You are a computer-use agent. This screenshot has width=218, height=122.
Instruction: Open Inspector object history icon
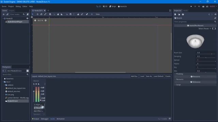tap(215, 14)
